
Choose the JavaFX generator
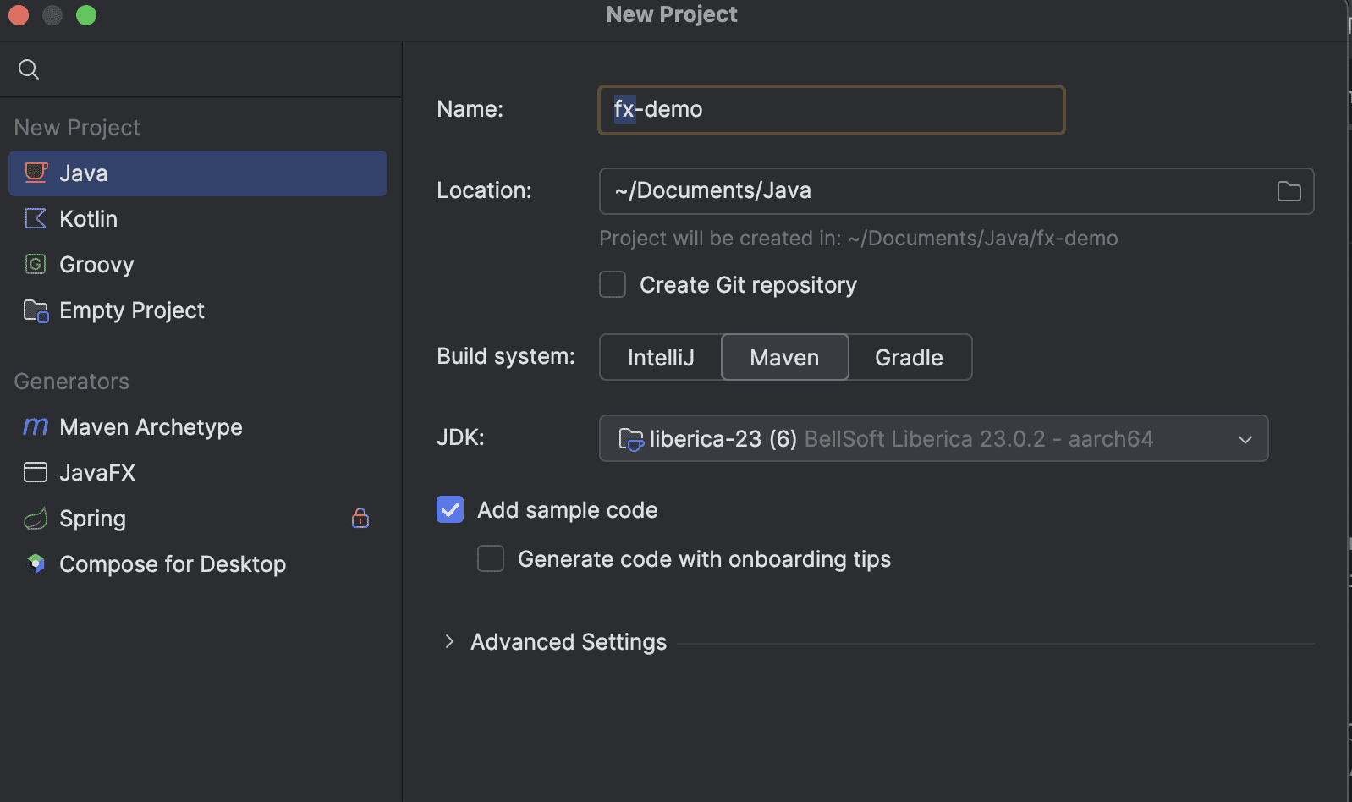[198, 473]
